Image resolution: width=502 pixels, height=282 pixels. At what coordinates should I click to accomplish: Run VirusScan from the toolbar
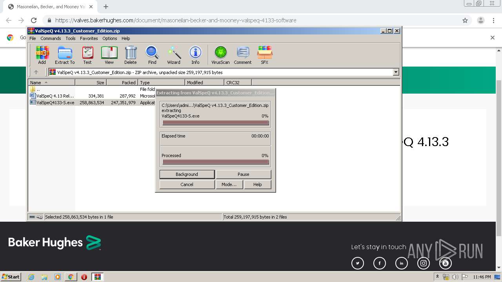pos(220,55)
